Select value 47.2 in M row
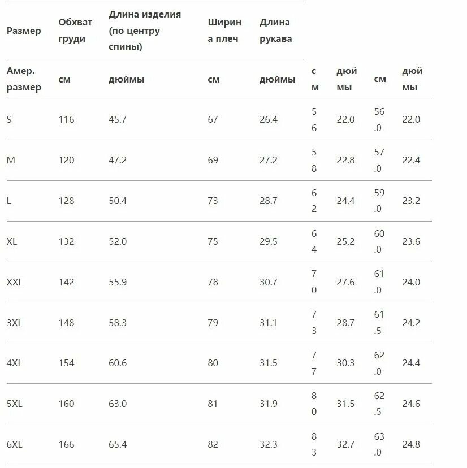Screen dimensions: 467x468 pyautogui.click(x=118, y=161)
